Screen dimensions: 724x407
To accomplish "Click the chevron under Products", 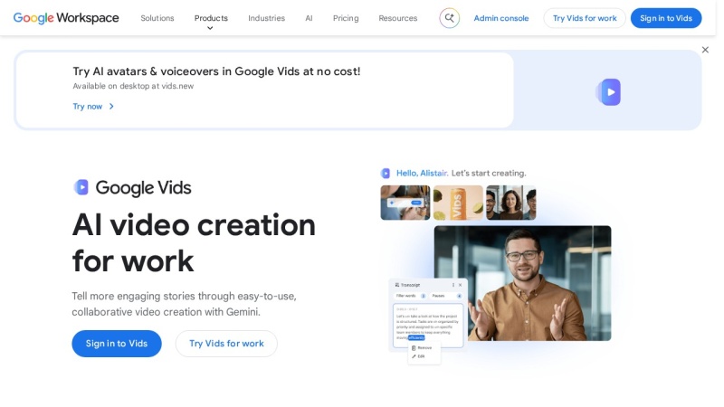I will tap(210, 28).
